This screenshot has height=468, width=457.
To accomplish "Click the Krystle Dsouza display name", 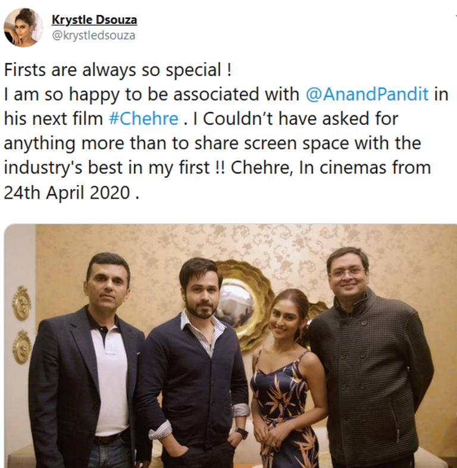I will pyautogui.click(x=95, y=20).
